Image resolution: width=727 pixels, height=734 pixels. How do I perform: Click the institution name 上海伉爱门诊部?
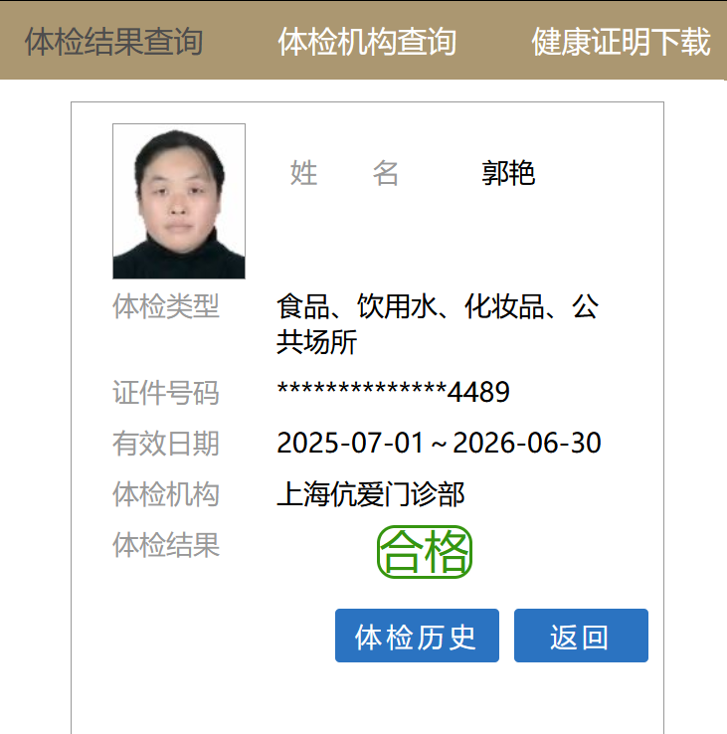coord(370,494)
